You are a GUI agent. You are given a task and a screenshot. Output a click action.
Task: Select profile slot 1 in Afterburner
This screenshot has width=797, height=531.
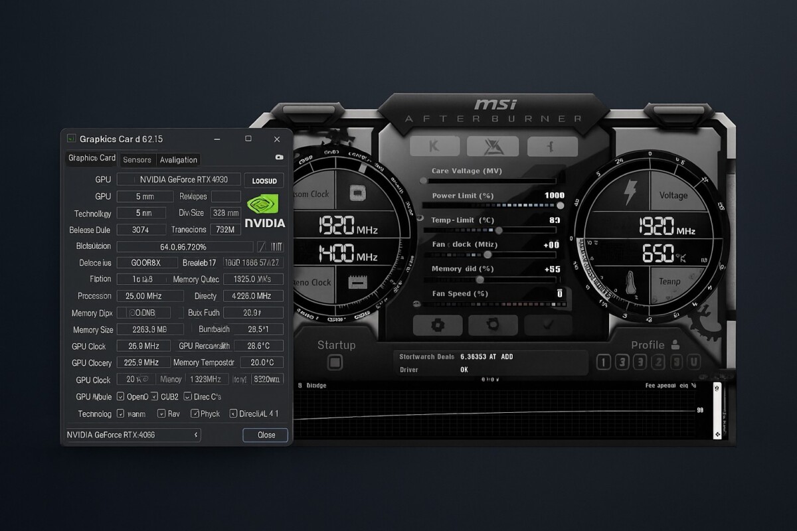(x=604, y=362)
